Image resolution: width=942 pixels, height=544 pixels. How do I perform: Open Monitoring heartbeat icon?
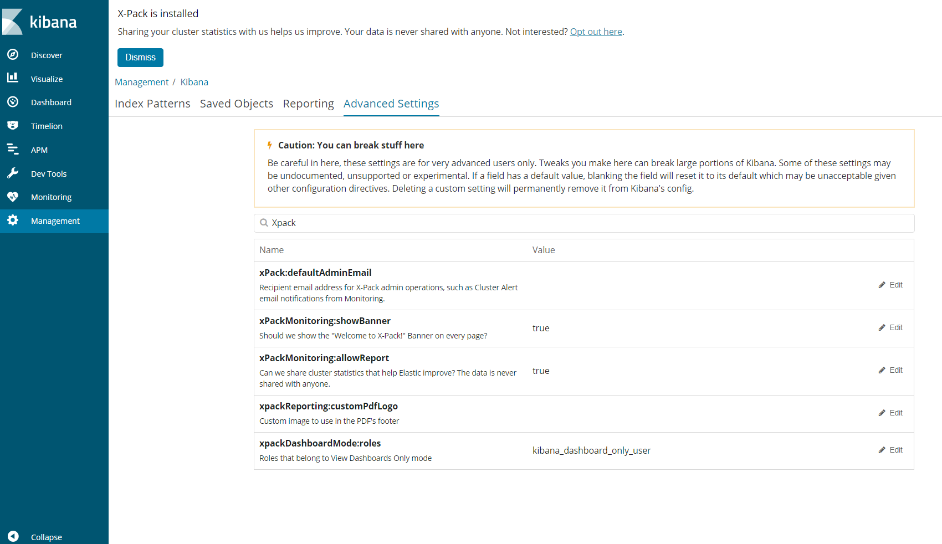point(13,197)
